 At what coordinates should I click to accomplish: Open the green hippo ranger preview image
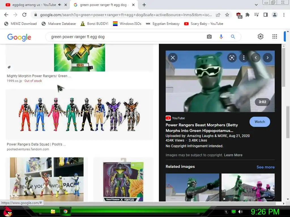(220, 81)
